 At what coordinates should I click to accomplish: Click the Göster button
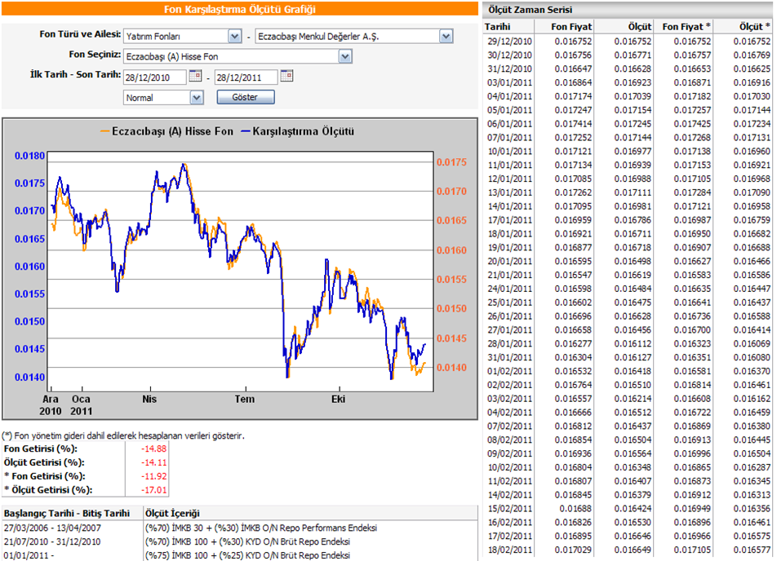[x=246, y=98]
